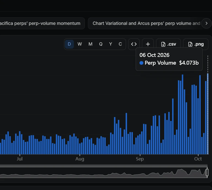Select the daily D interval
212x190 pixels.
click(69, 44)
